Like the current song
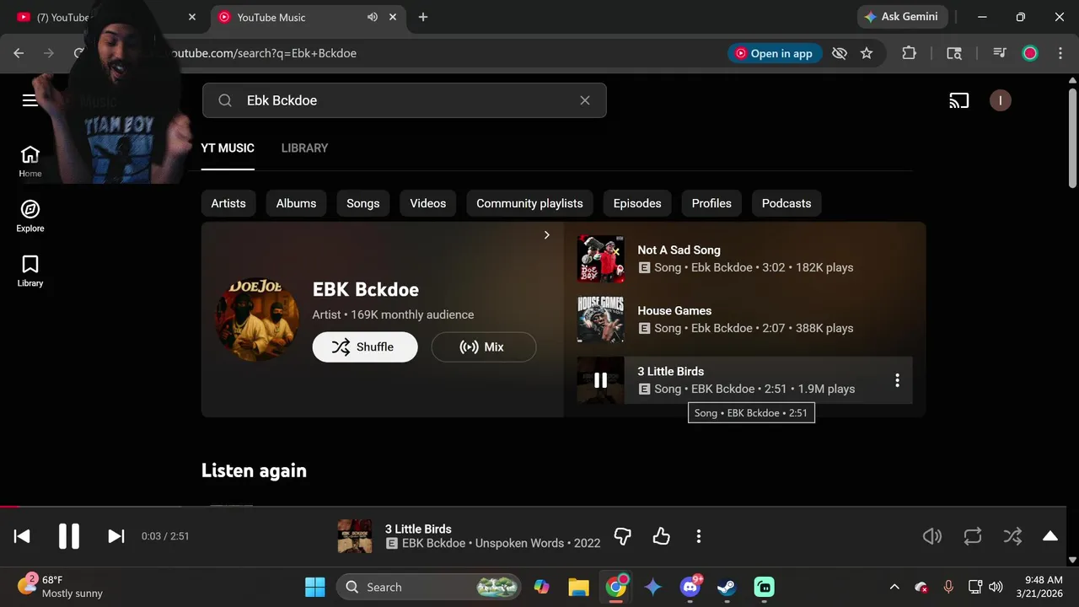Image resolution: width=1079 pixels, height=607 pixels. pyautogui.click(x=662, y=536)
